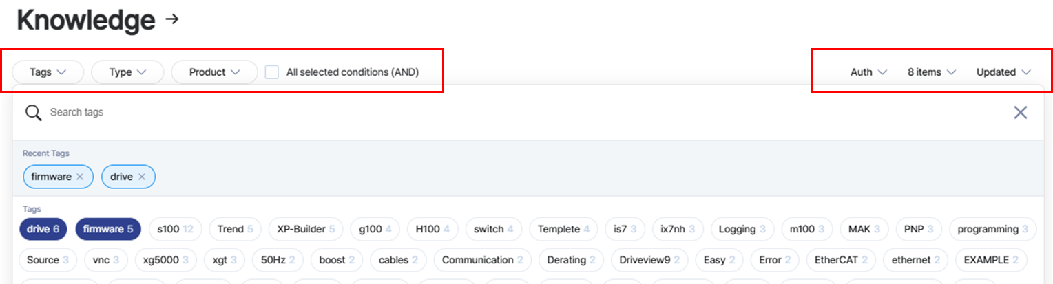Select the s100 tag
The height and width of the screenshot is (284, 1053).
[x=174, y=229]
